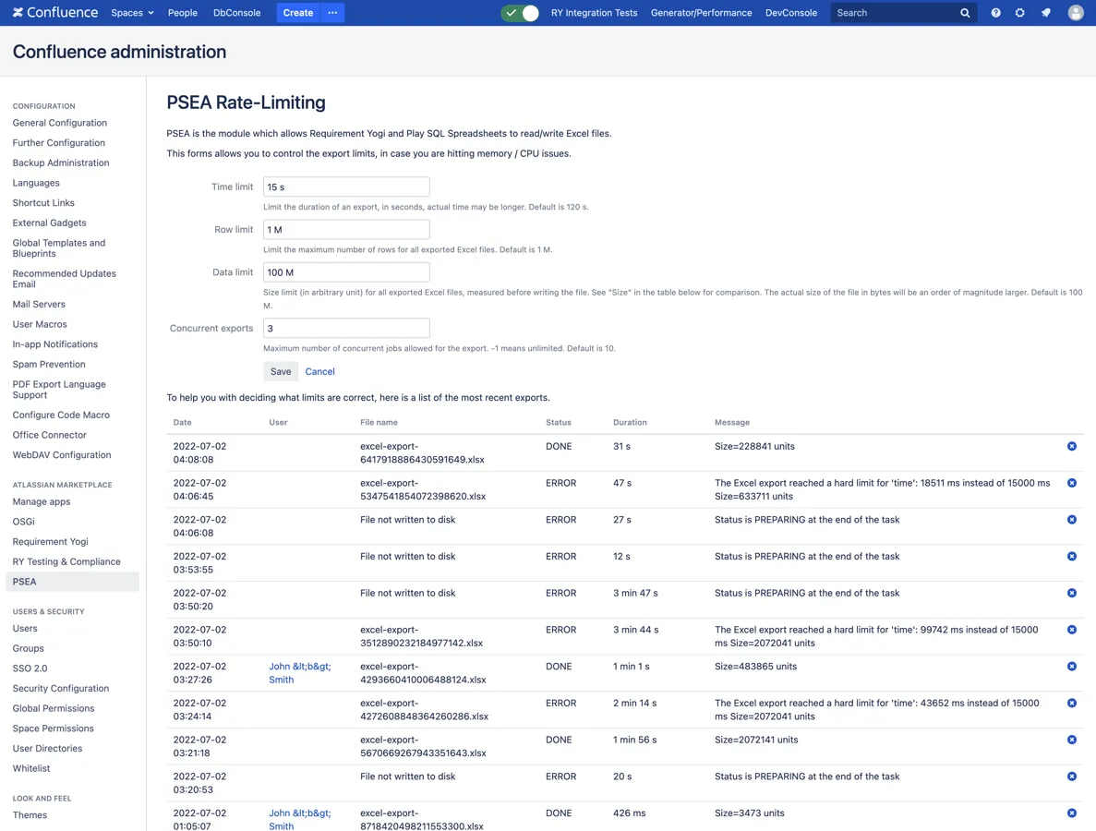Click the Concurrent exports input field
The image size is (1096, 831).
point(346,328)
